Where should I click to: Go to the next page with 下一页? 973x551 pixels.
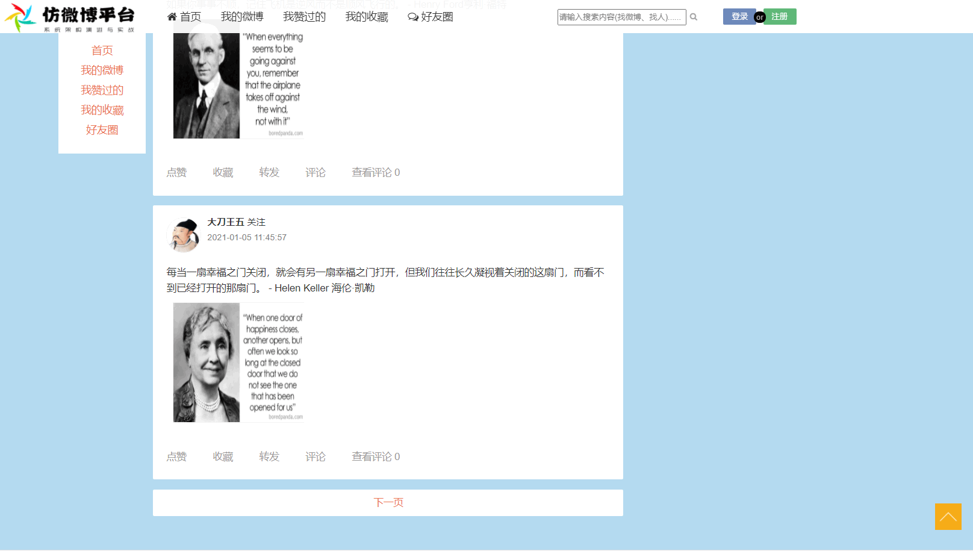pos(388,503)
